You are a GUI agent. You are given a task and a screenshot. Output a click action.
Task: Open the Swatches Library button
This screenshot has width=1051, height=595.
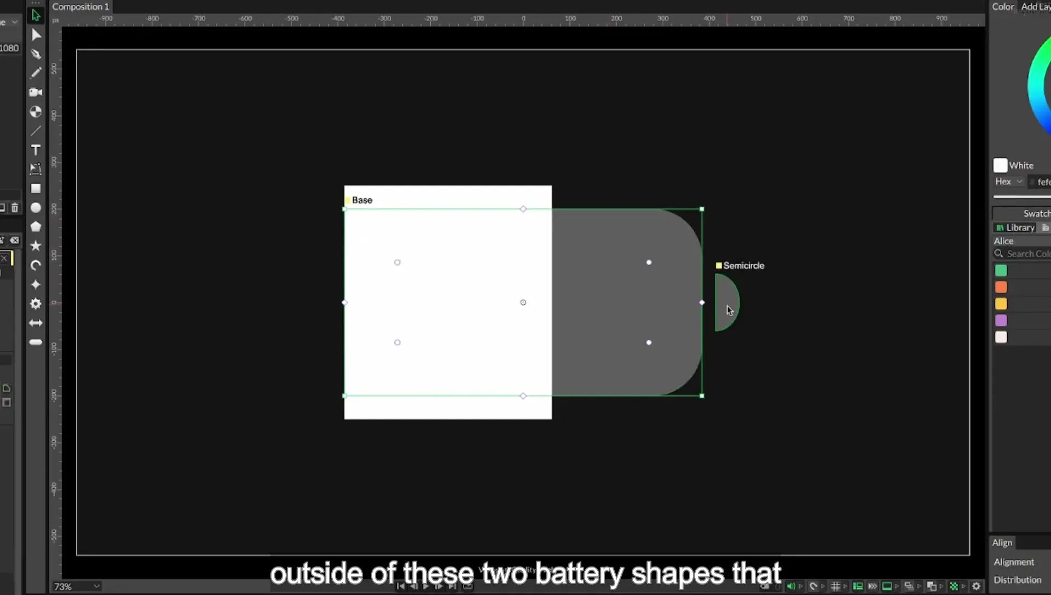click(x=1015, y=227)
